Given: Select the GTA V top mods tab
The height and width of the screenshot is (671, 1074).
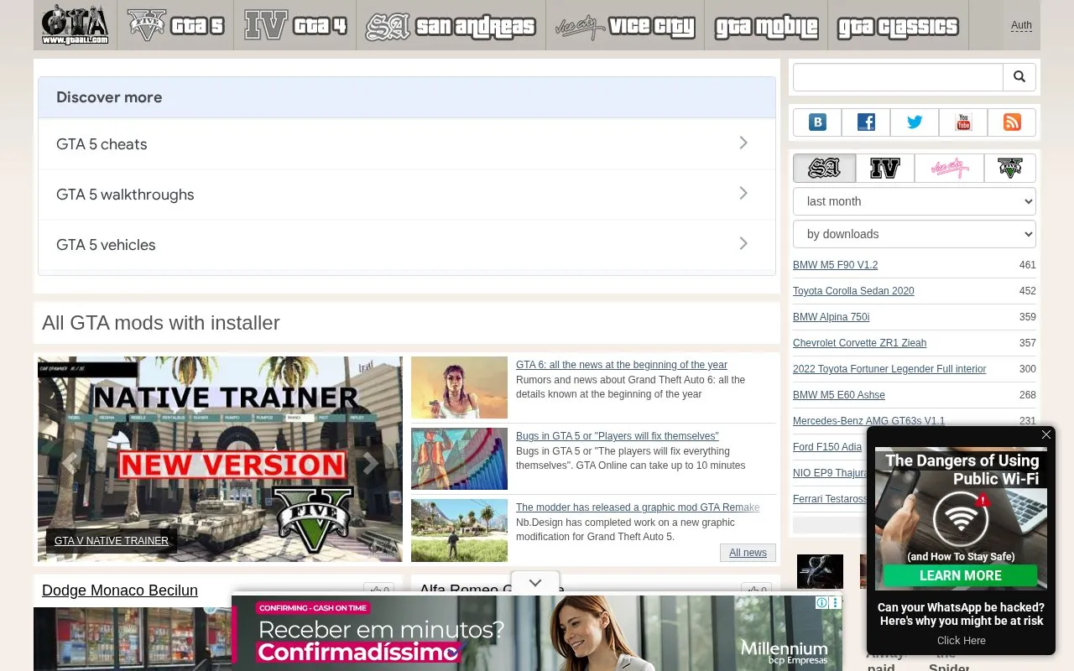Looking at the screenshot, I should 1010,169.
